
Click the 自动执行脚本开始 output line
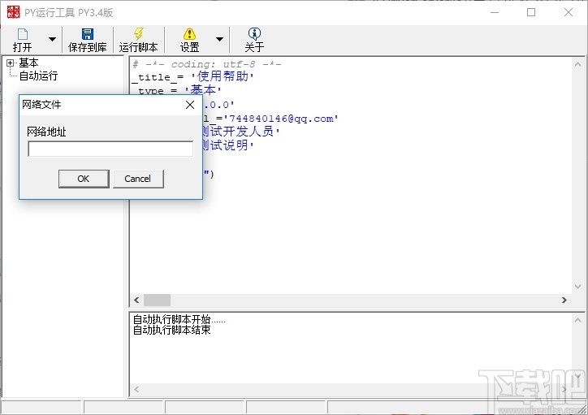click(179, 319)
